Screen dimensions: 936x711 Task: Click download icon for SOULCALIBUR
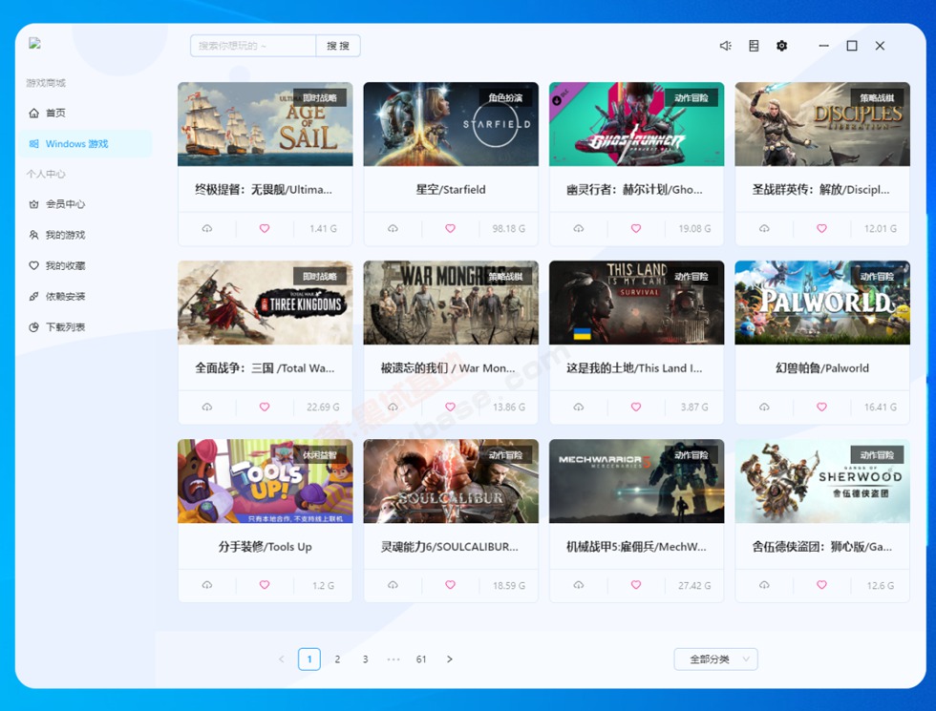tap(393, 585)
